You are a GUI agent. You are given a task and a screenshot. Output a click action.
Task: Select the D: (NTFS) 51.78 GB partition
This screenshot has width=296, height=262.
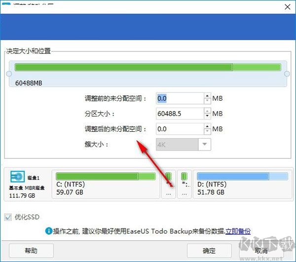[242, 184]
